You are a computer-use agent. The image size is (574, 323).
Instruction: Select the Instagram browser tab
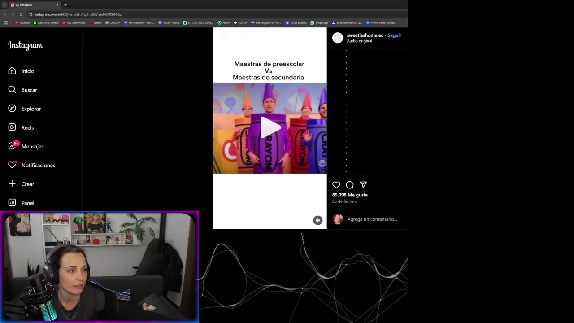[34, 5]
